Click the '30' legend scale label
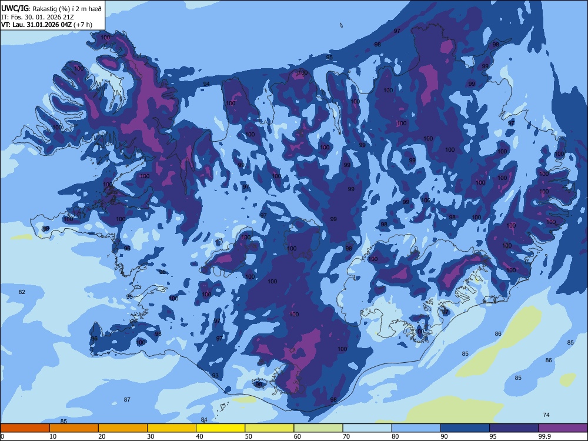 pos(151,436)
